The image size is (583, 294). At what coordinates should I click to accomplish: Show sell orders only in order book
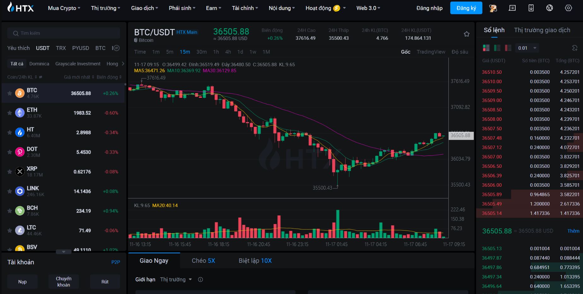pos(508,48)
